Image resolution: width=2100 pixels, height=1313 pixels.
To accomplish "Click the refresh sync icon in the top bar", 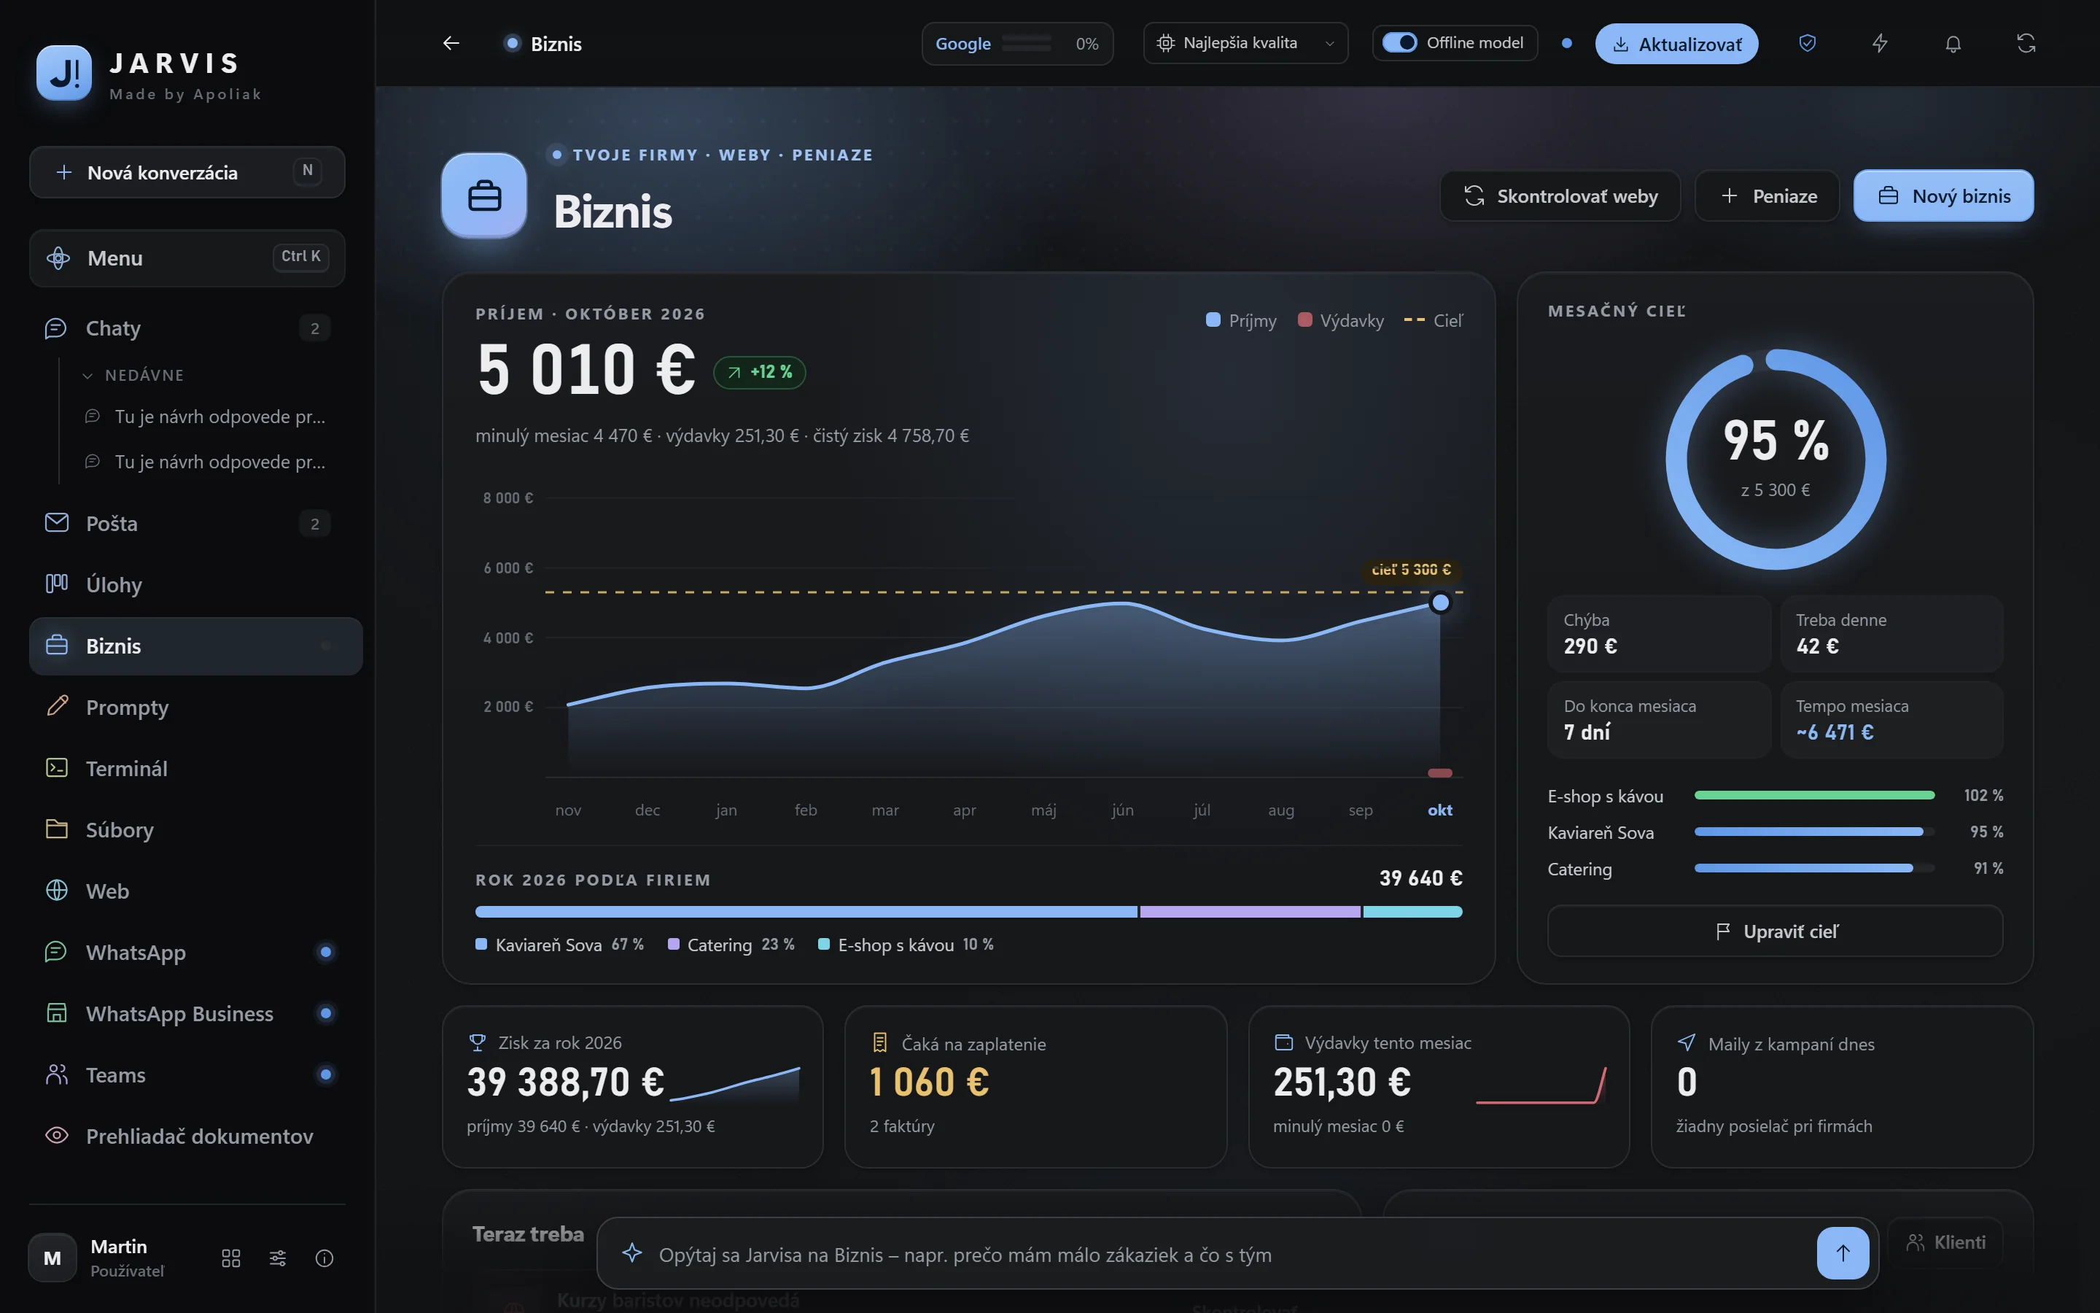I will click(x=2026, y=44).
